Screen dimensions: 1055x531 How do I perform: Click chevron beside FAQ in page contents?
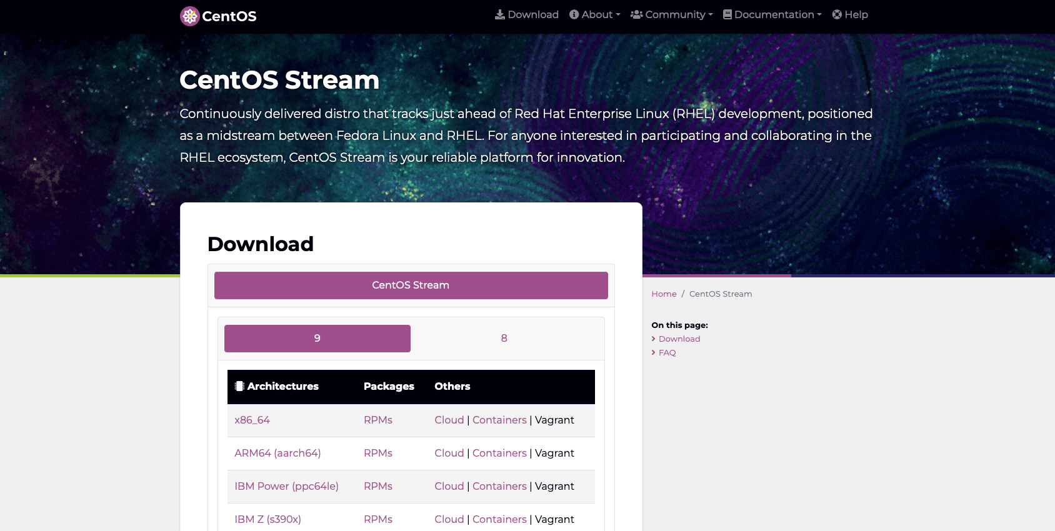pos(654,352)
